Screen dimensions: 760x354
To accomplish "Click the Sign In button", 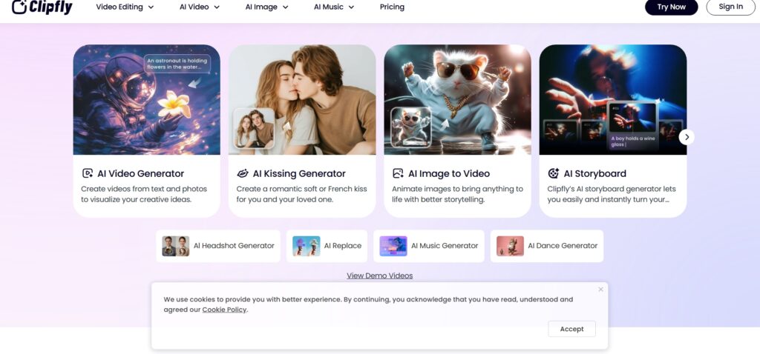I will (x=731, y=7).
